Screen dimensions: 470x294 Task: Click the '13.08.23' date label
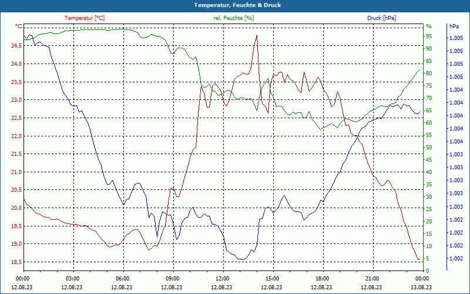[421, 288]
